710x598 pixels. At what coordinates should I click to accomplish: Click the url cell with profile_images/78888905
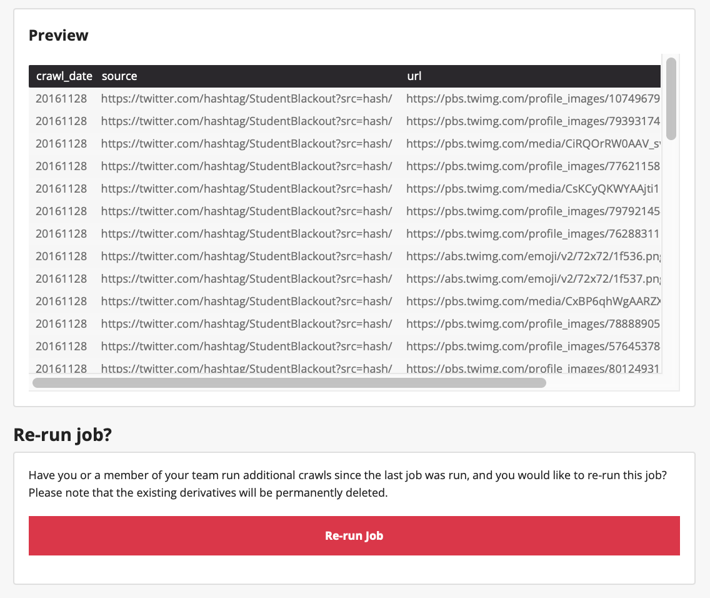click(532, 324)
